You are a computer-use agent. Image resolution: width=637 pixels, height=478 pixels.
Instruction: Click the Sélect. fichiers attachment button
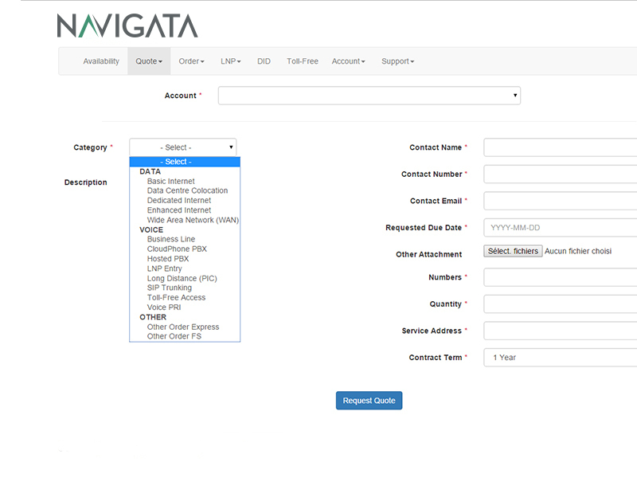(513, 251)
